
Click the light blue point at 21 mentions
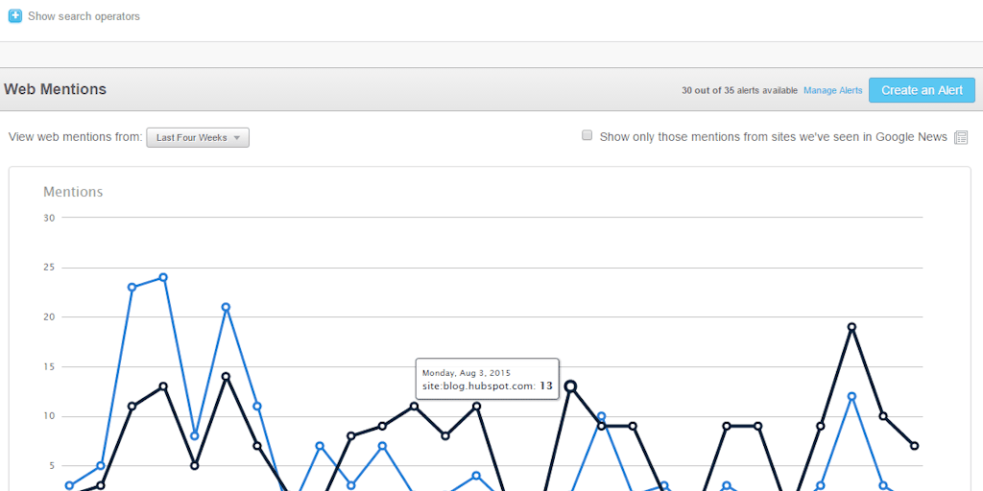coord(226,308)
